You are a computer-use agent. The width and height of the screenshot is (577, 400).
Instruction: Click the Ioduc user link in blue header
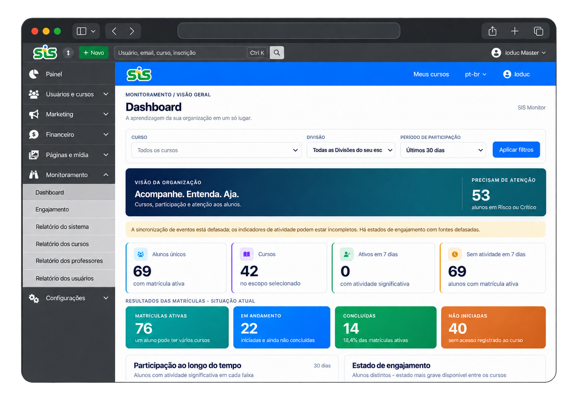pyautogui.click(x=516, y=74)
